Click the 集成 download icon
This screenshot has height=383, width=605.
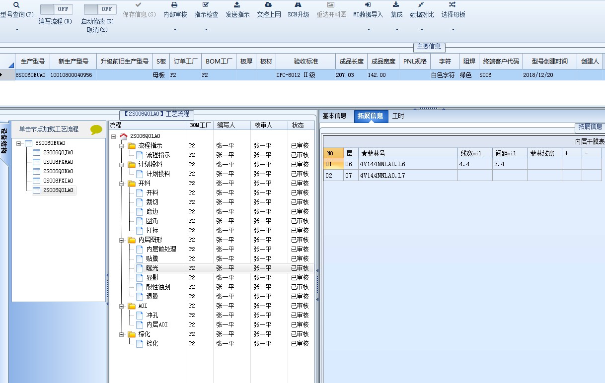(396, 4)
